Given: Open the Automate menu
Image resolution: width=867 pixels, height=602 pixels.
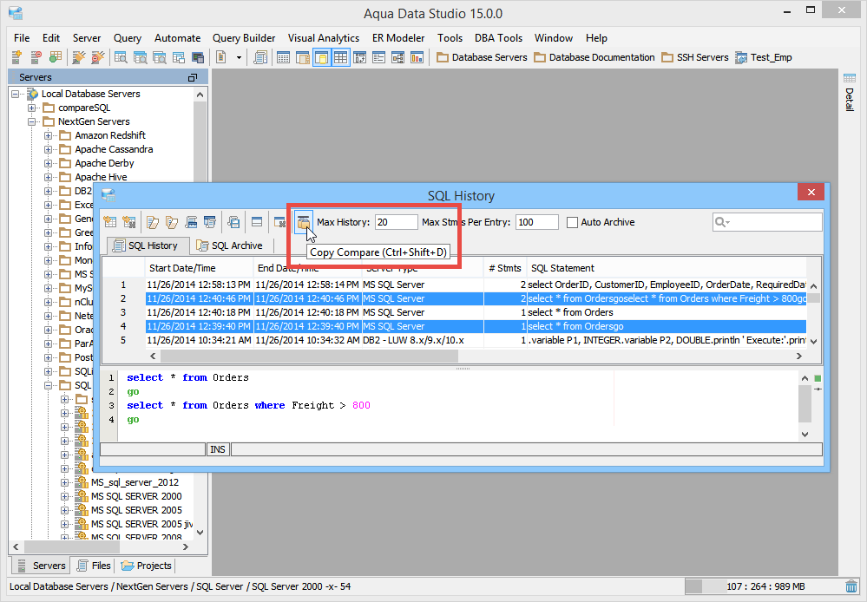Looking at the screenshot, I should (178, 38).
